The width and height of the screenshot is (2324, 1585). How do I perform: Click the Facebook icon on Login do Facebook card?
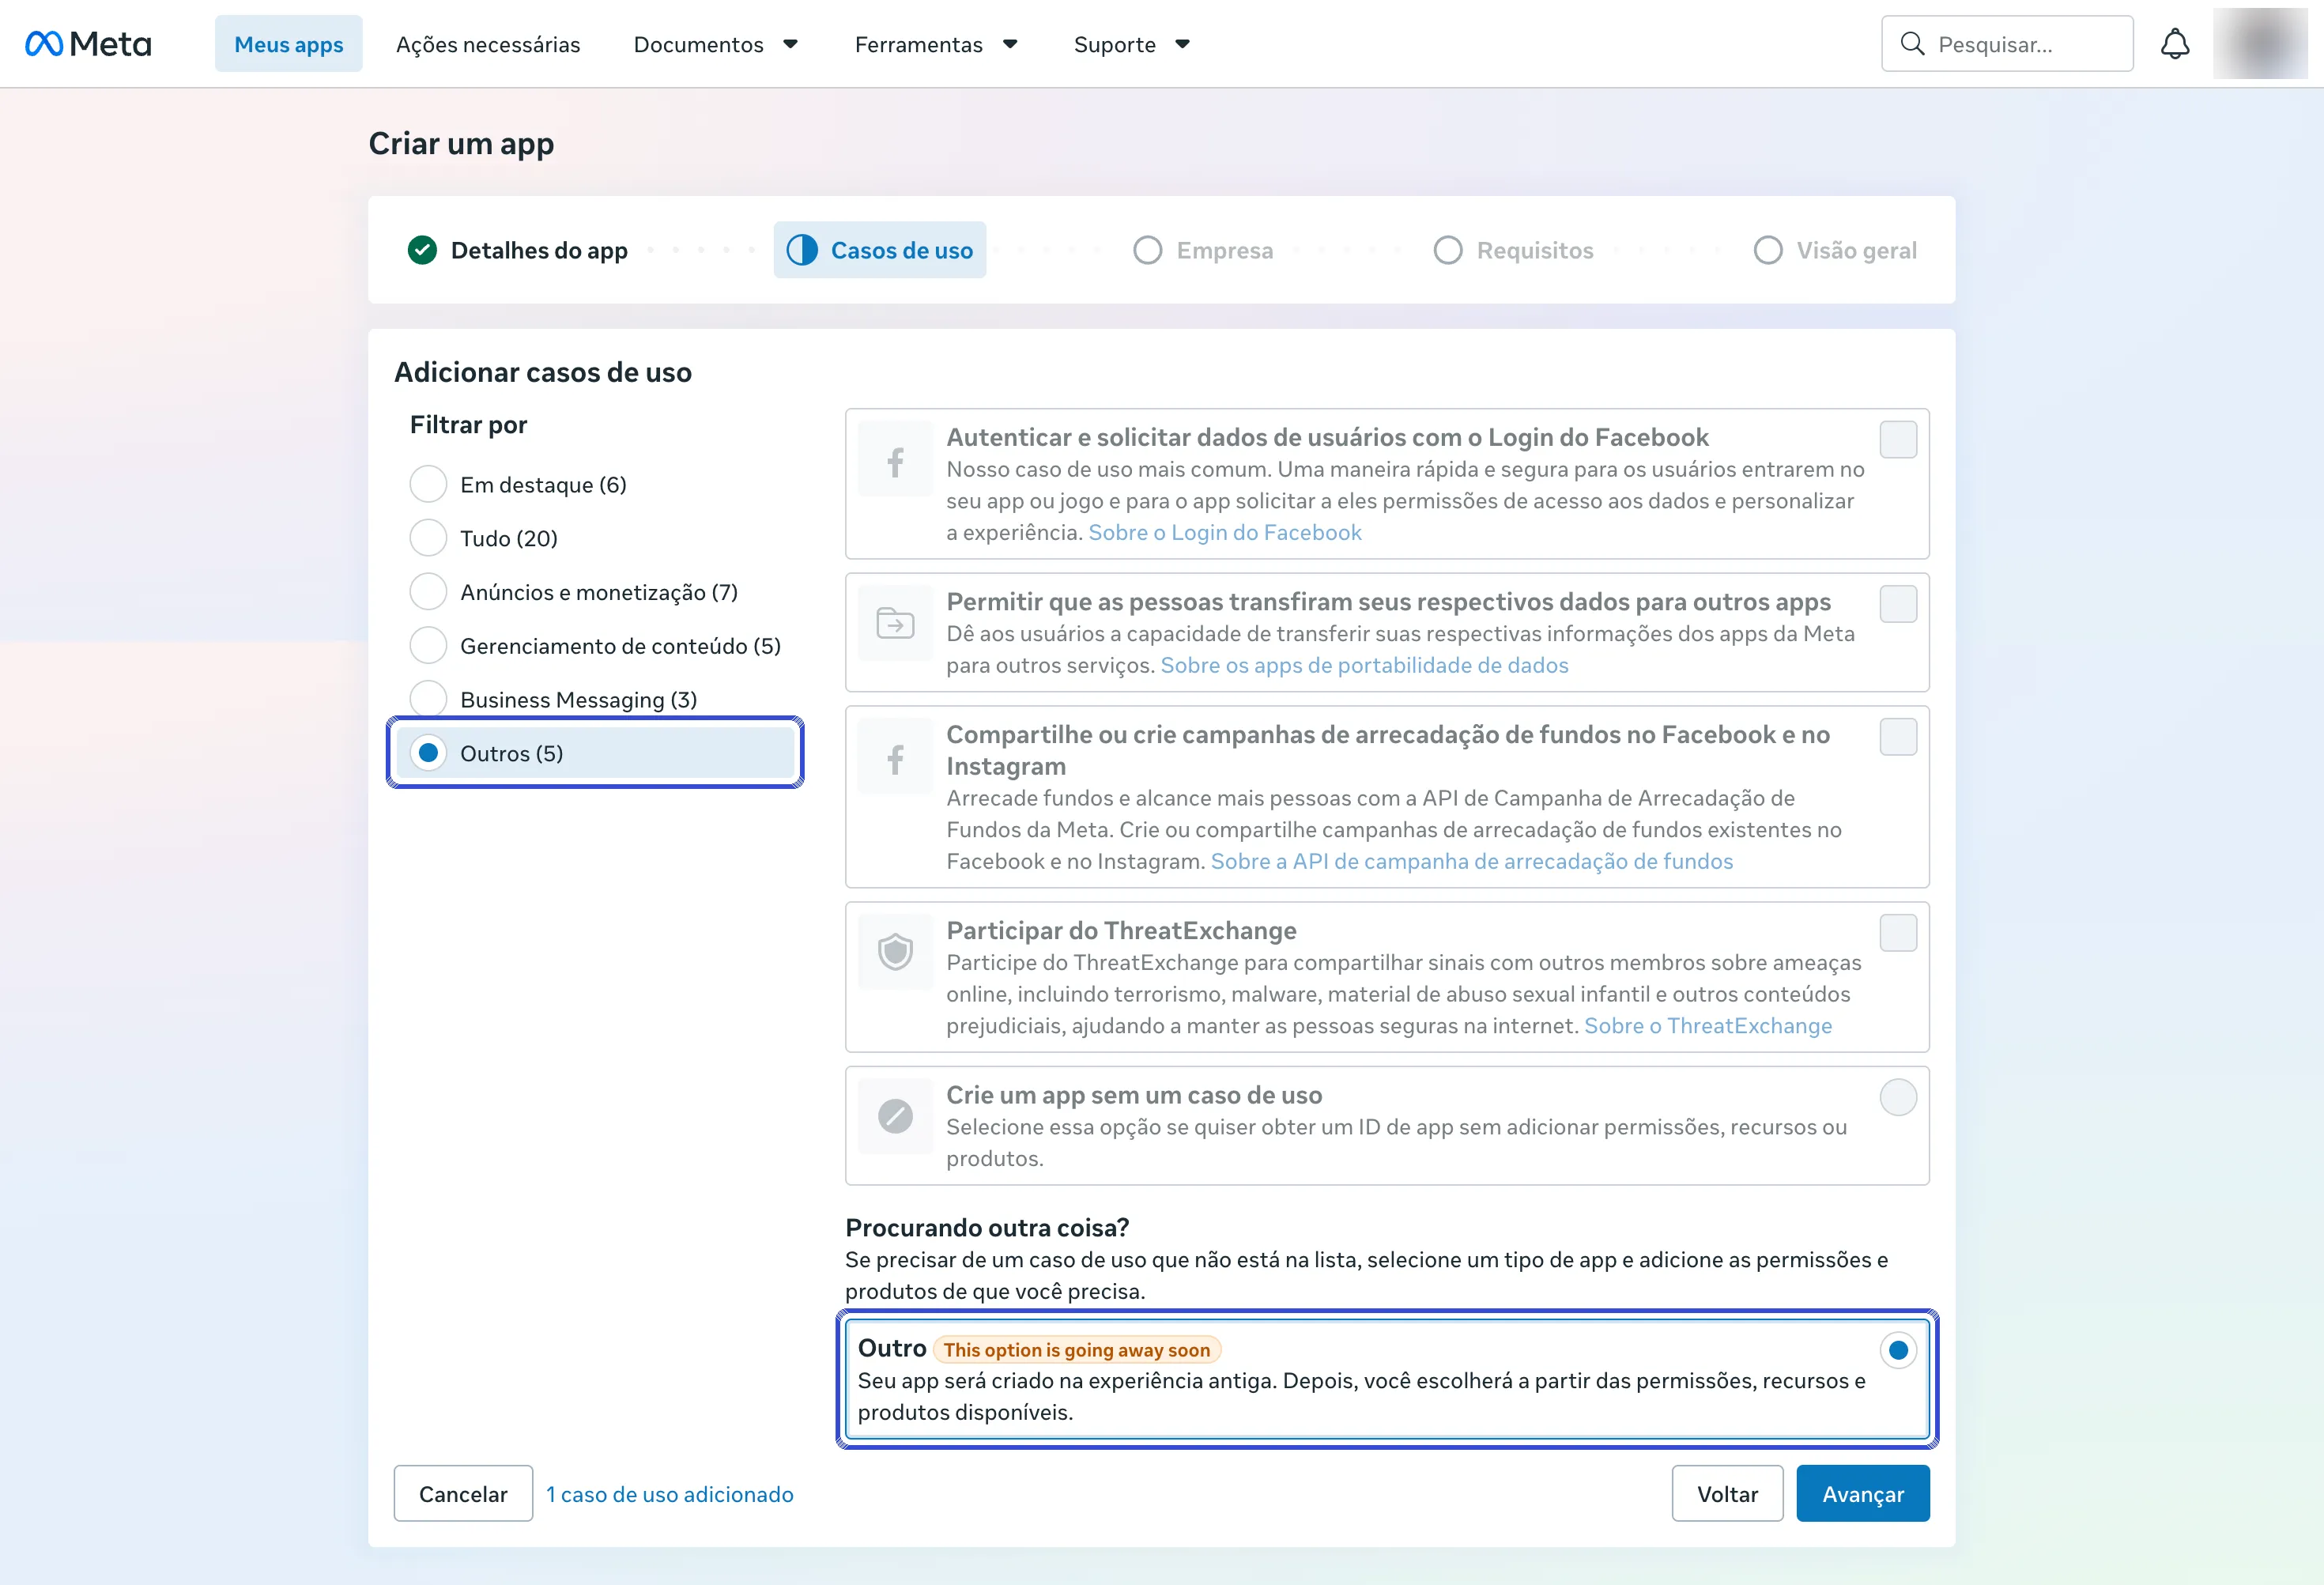(x=895, y=461)
